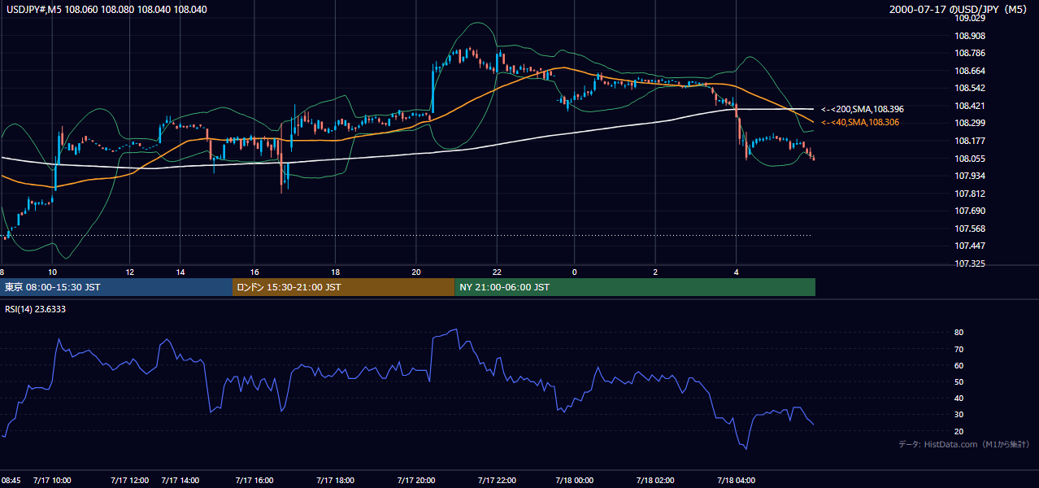Click the London 15:30-21:00 JST session bar
Viewport: 1039px width, 488px height.
click(344, 287)
